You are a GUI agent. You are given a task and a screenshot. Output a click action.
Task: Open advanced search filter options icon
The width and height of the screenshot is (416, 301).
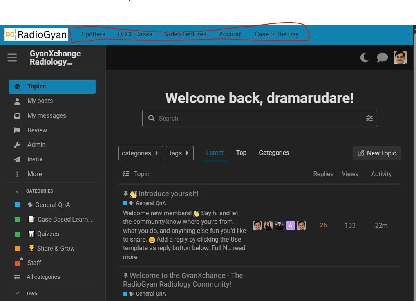tap(369, 118)
